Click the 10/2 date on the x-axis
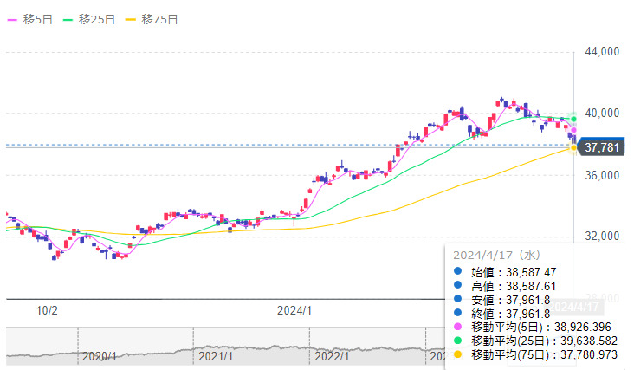The height and width of the screenshot is (370, 634). pos(47,310)
